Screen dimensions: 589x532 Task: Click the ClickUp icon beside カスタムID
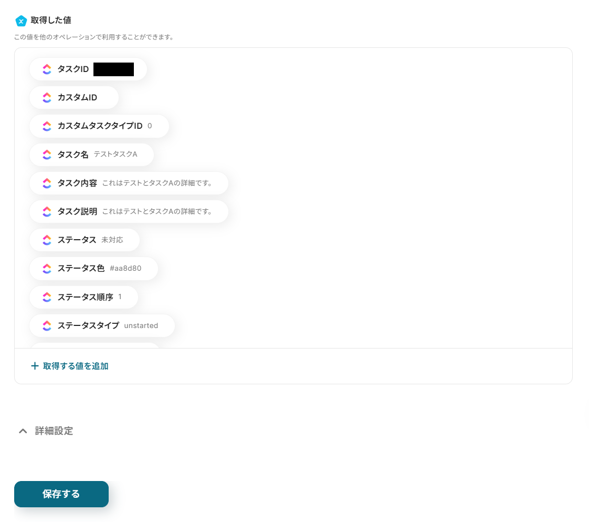tap(47, 98)
